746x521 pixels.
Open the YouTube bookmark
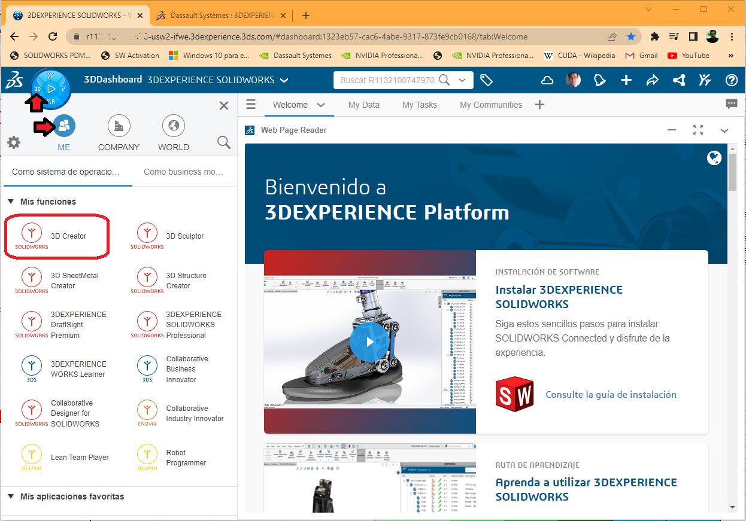click(689, 56)
